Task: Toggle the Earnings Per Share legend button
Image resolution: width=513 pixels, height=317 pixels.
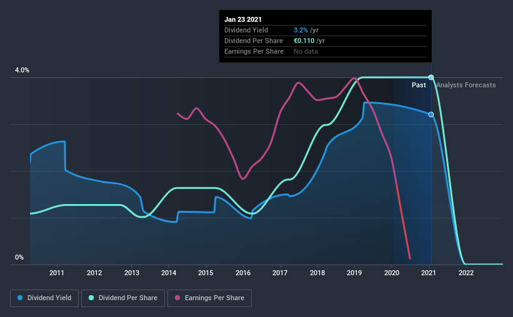Action: click(x=210, y=298)
